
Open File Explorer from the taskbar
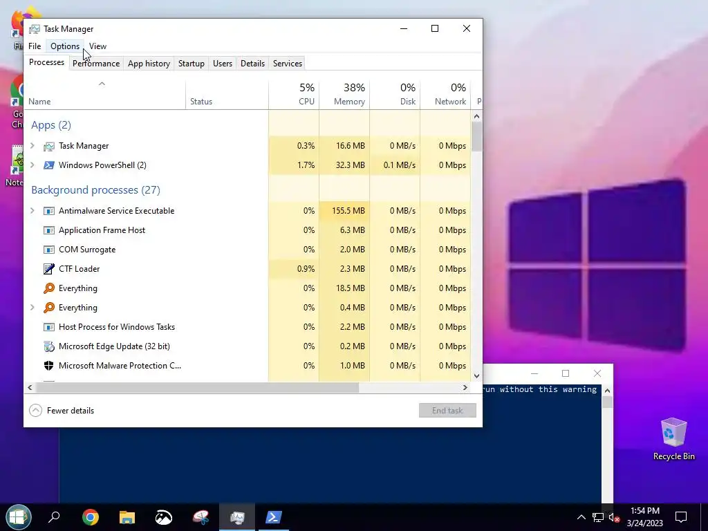(127, 517)
